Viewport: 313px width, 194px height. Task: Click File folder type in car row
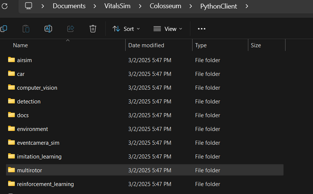pos(207,74)
